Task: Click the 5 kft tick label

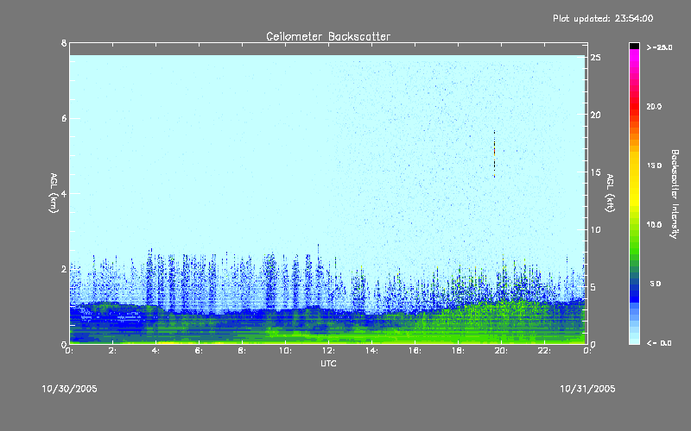Action: pyautogui.click(x=593, y=287)
